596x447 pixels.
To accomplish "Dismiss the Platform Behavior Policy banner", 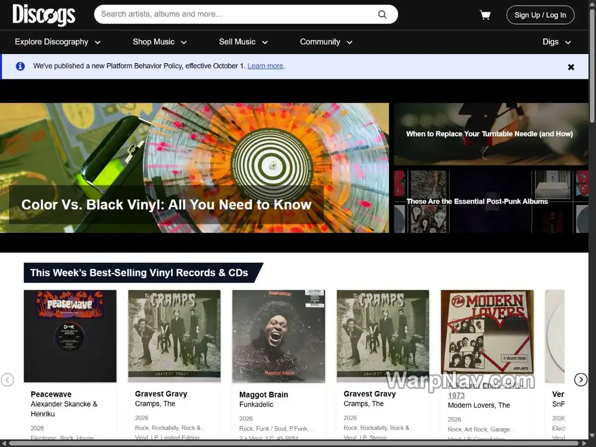I will tap(571, 67).
